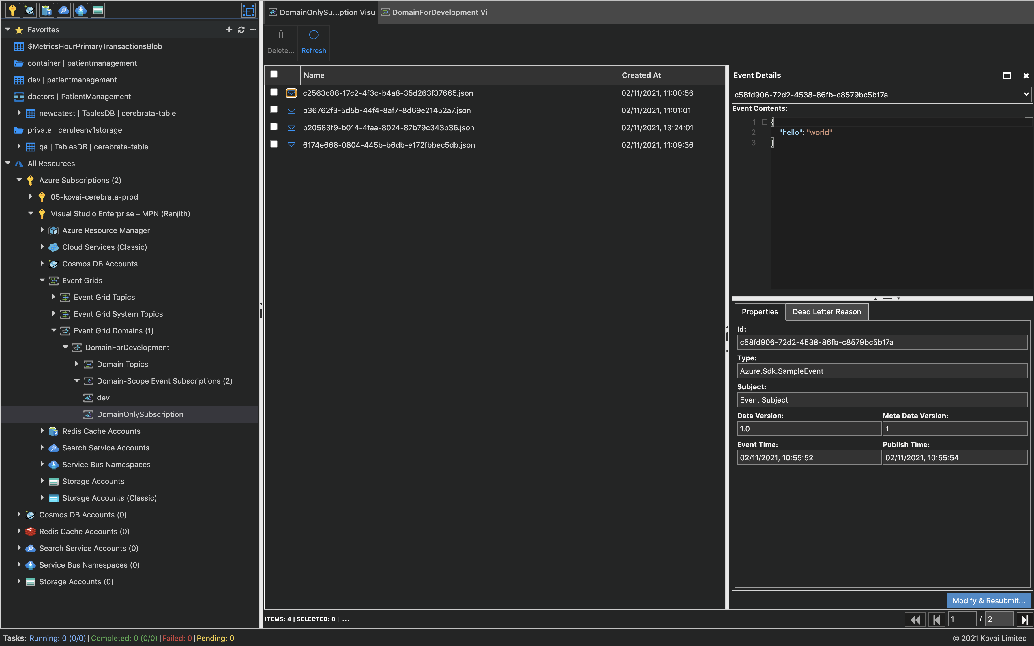Viewport: 1034px width, 646px height.
Task: Expand Event Grid Topics node
Action: (53, 296)
